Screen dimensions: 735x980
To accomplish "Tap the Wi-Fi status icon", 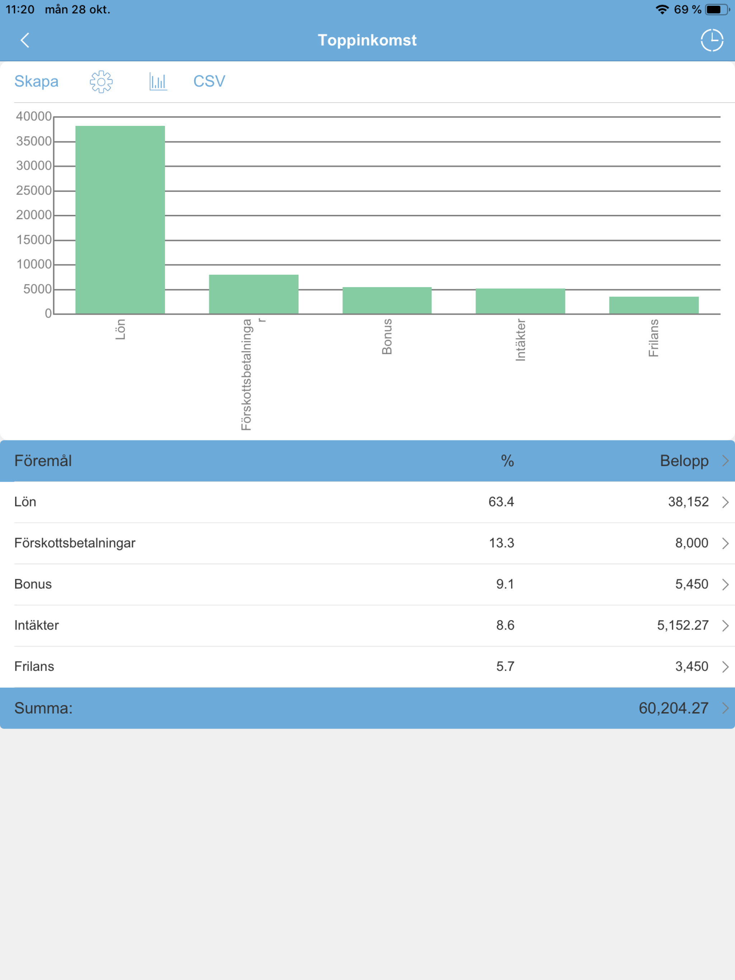I will 662,9.
